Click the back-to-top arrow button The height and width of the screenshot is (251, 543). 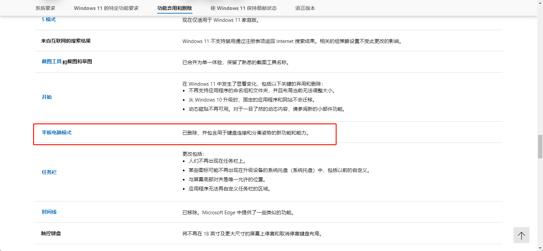point(521,235)
